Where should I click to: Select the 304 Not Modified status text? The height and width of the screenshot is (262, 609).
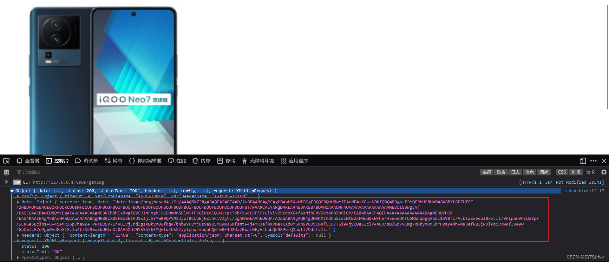(566, 182)
